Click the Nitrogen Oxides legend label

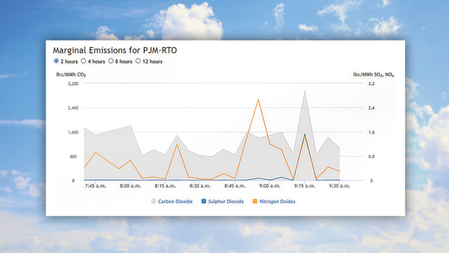277,201
